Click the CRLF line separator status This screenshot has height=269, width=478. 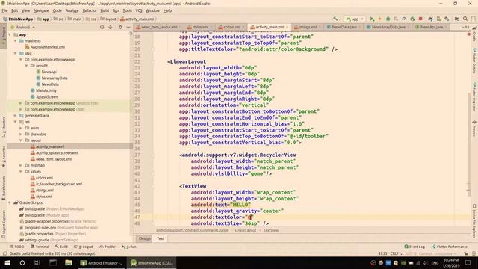[x=394, y=253]
